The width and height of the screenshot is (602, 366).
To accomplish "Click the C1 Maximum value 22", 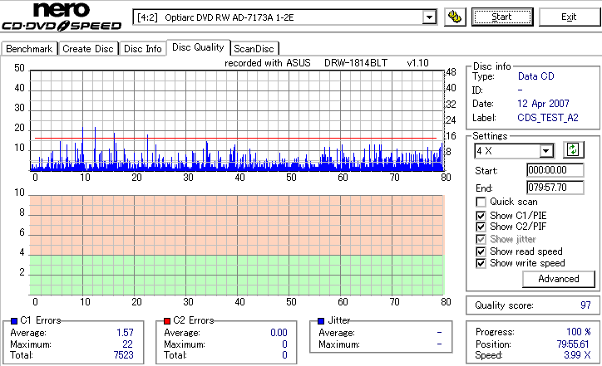I will pyautogui.click(x=128, y=344).
